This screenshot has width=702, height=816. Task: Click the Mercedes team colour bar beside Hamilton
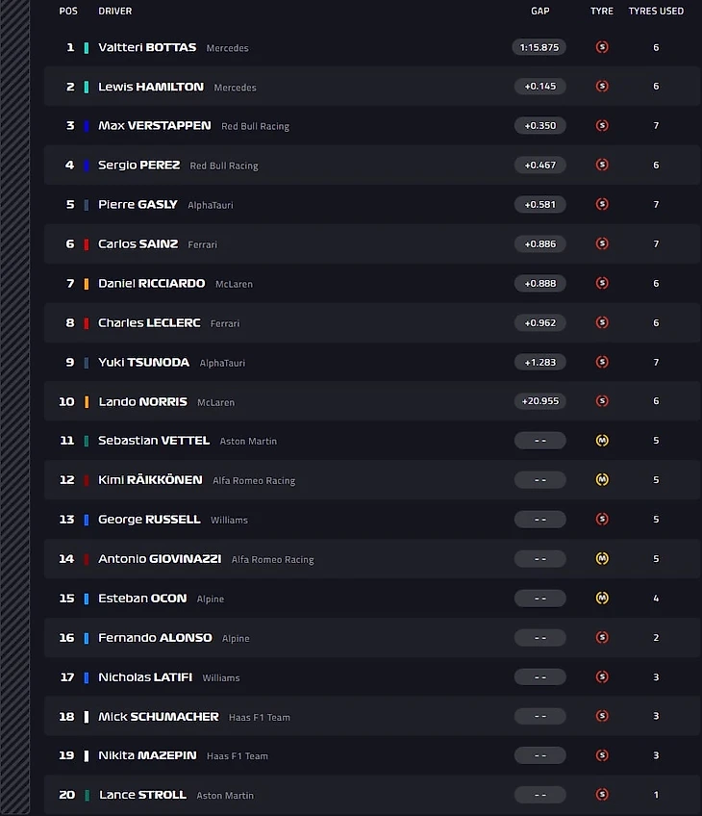point(87,87)
